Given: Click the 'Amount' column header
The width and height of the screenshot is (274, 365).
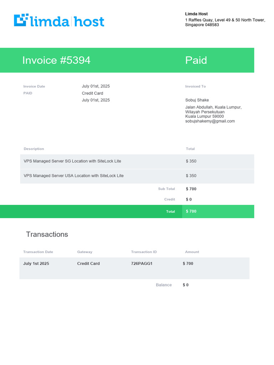Looking at the screenshot, I should coord(192,252).
